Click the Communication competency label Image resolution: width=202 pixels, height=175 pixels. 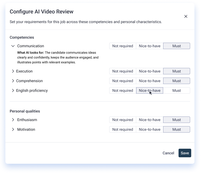30,46
